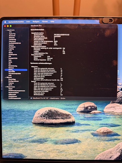The image size is (122, 163).
Task: Open the Apple menu
Action: tap(5, 22)
